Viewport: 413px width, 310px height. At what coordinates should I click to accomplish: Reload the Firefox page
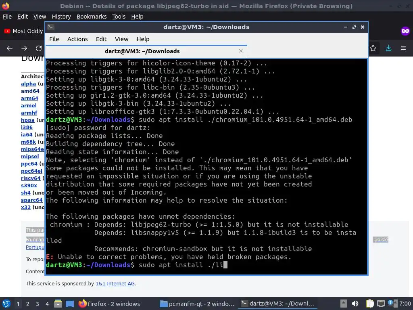tap(39, 48)
